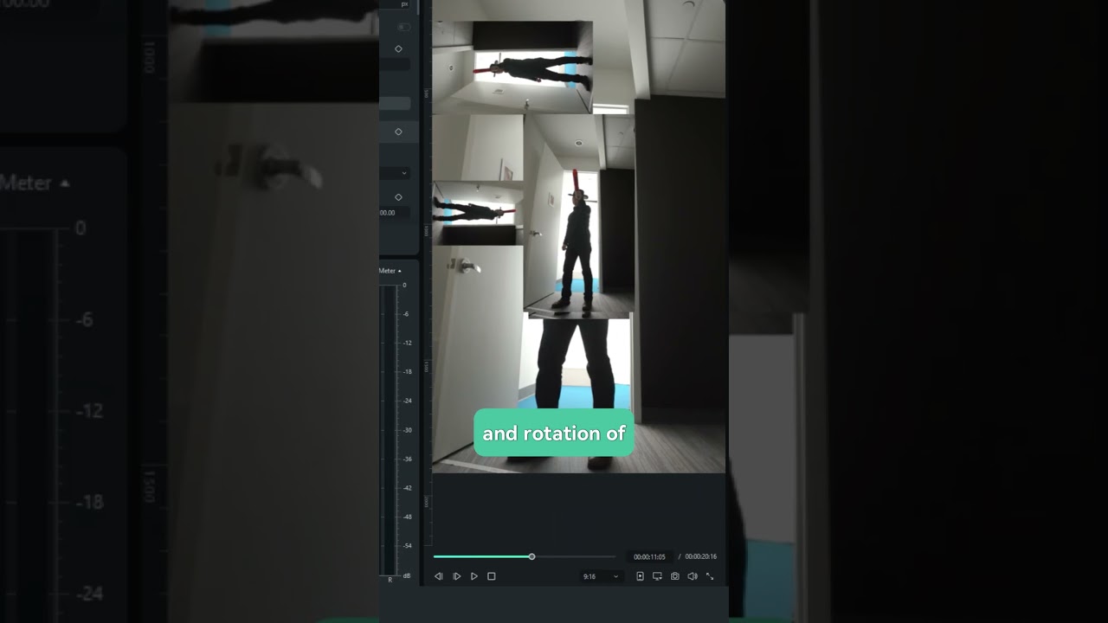Viewport: 1108px width, 623px height.
Task: Toggle the switch in the properties panel
Action: click(403, 27)
